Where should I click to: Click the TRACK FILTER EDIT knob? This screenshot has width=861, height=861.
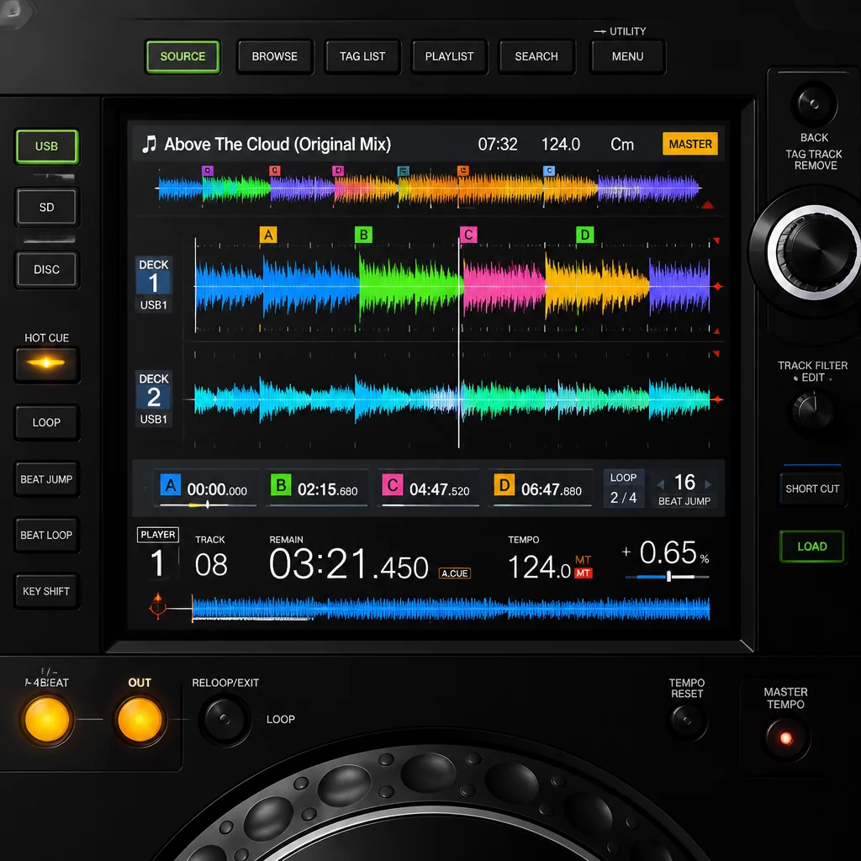pos(813,410)
